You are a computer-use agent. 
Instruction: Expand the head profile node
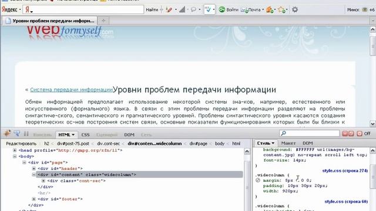(x=15, y=150)
